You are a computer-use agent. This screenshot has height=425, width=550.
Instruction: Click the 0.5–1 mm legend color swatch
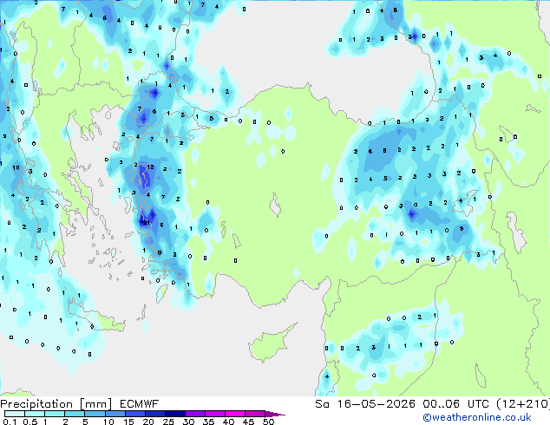pyautogui.click(x=35, y=414)
